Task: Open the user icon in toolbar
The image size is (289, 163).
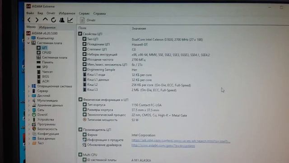Action: coord(62,20)
